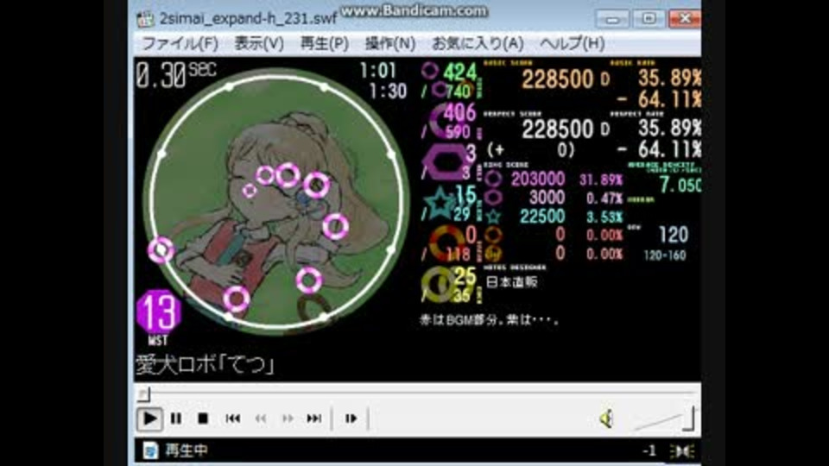Open the 再生(P) menu

(324, 43)
